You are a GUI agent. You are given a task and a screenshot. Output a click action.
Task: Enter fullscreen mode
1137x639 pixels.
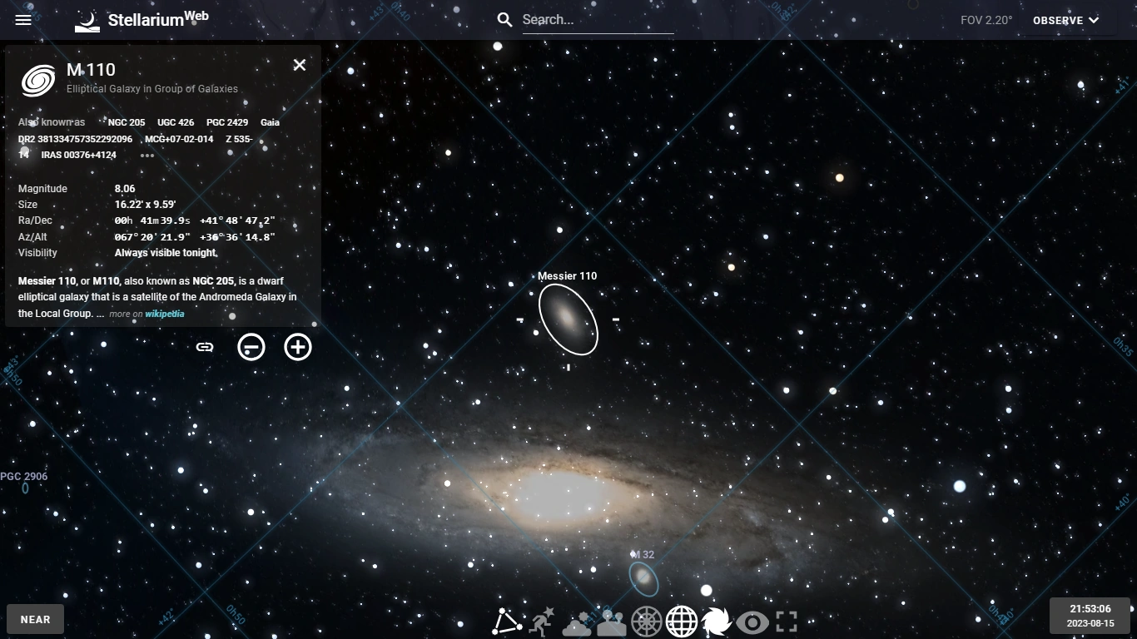(x=787, y=622)
